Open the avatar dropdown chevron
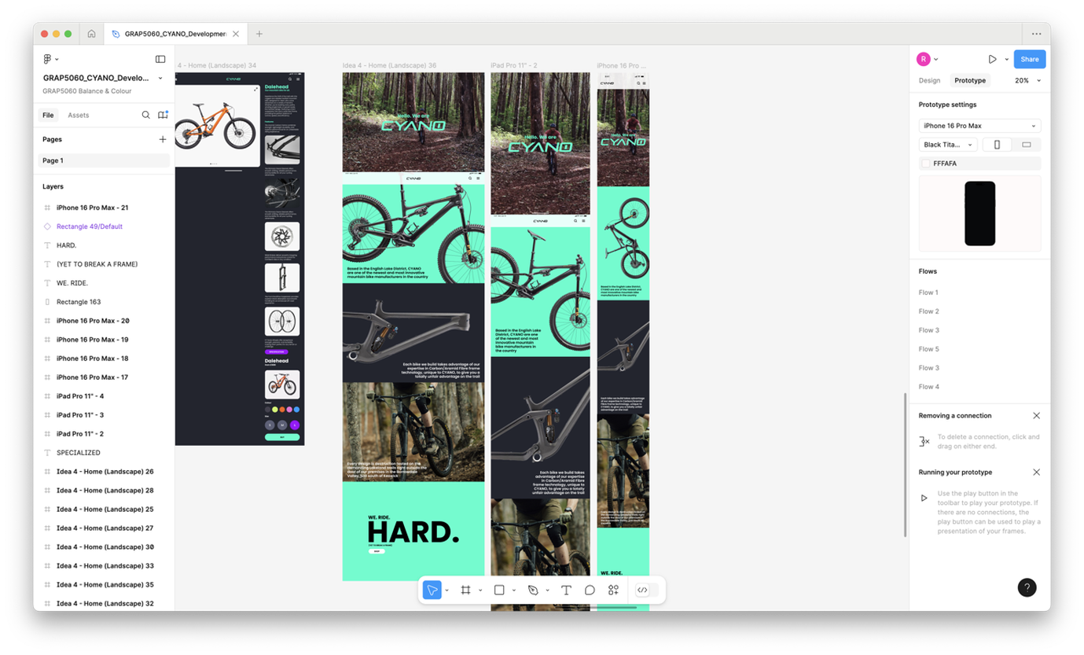This screenshot has width=1084, height=655. 935,59
